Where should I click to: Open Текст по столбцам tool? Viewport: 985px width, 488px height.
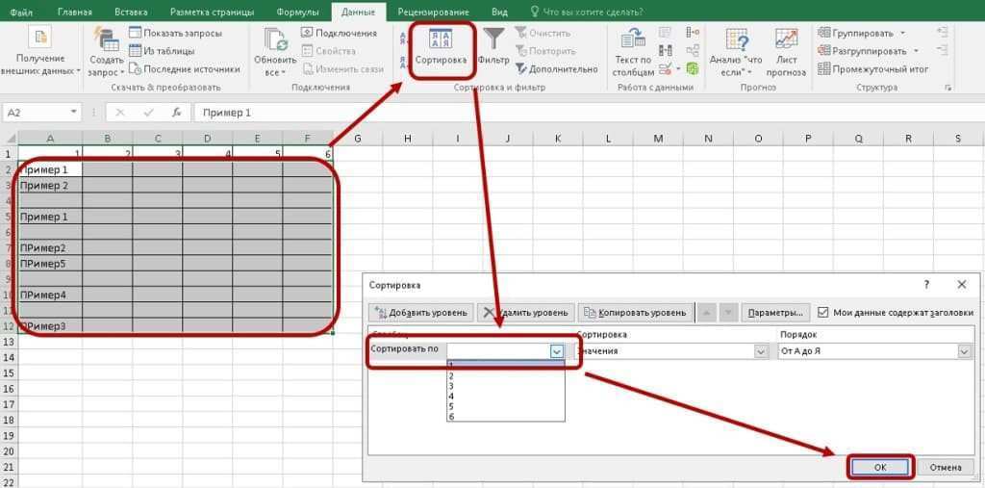[633, 40]
